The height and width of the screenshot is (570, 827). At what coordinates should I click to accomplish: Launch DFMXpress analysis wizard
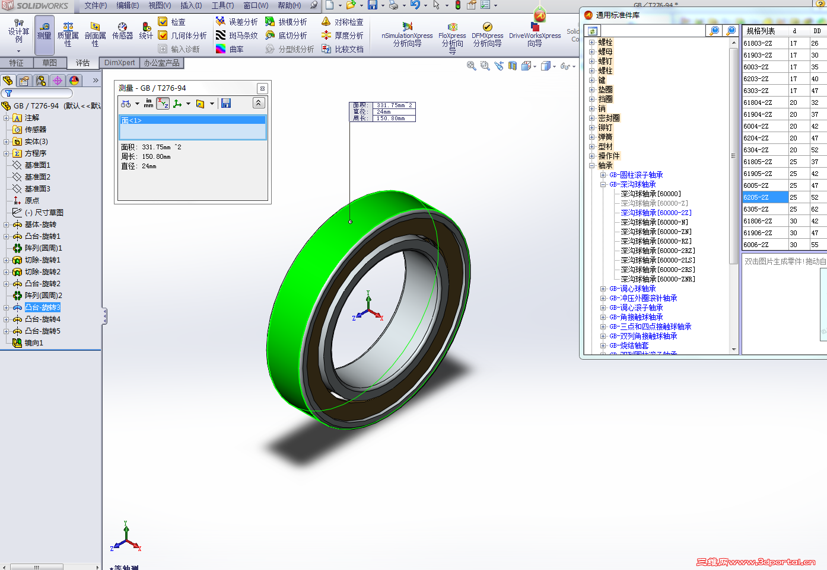[x=488, y=35]
